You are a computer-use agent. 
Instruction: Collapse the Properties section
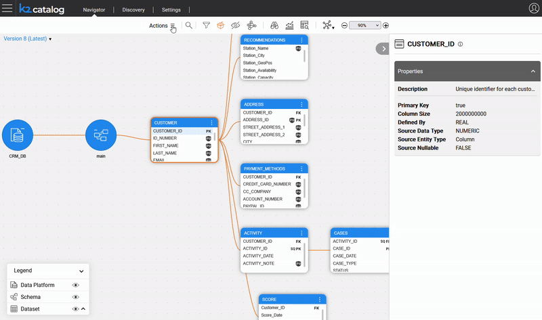(533, 71)
